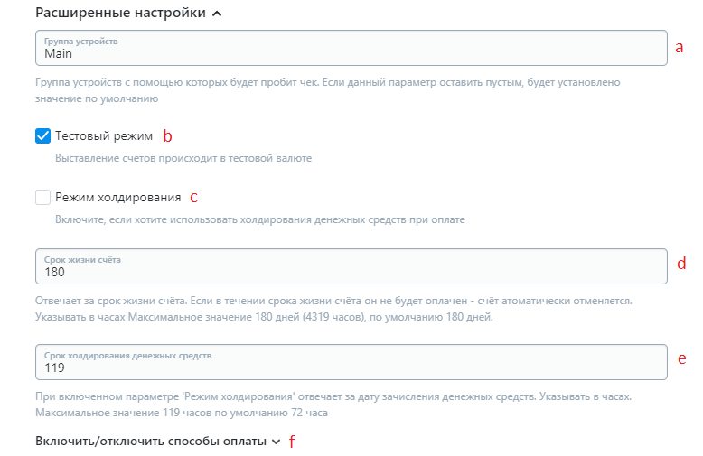Enable the Режим холдирования checkbox
703x456 pixels.
coord(42,197)
